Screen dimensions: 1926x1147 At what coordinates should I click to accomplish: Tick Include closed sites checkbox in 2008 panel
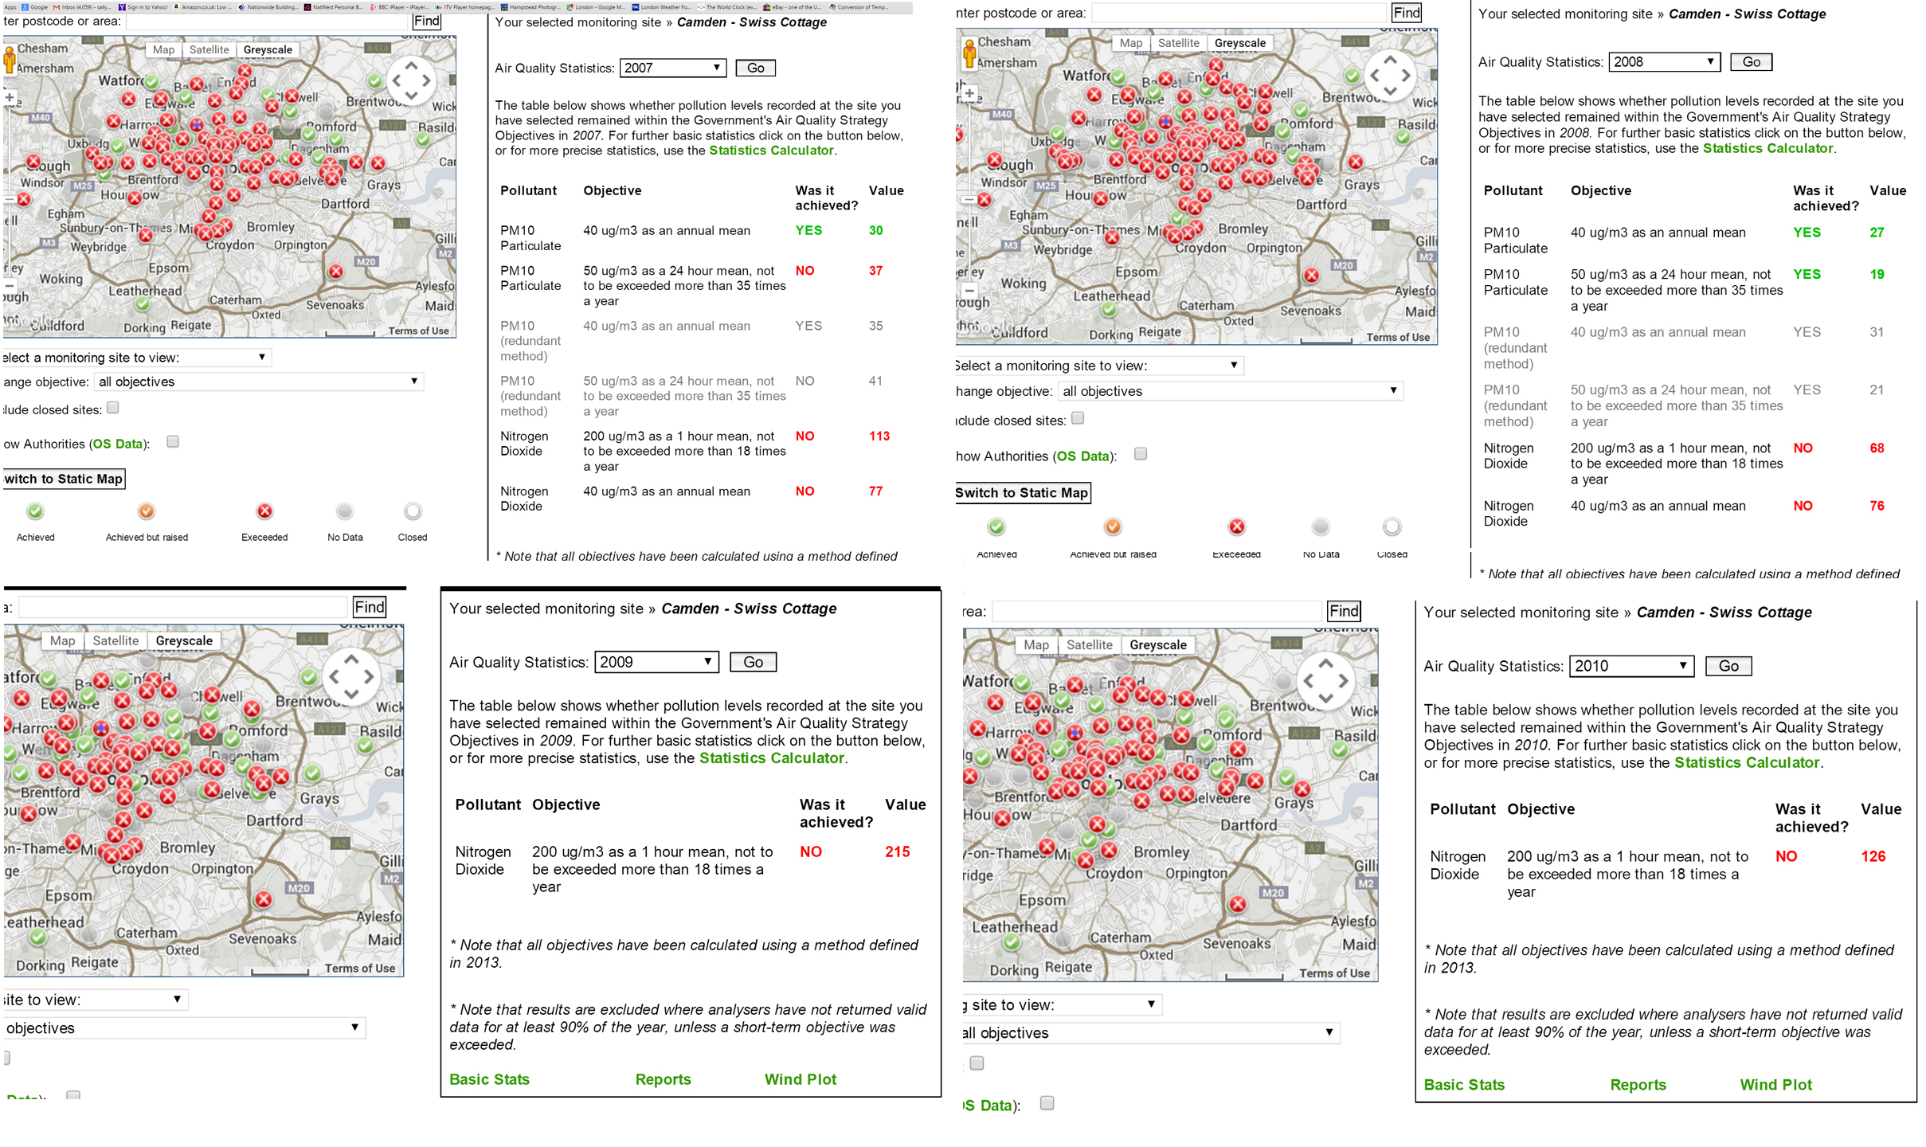tap(1078, 418)
